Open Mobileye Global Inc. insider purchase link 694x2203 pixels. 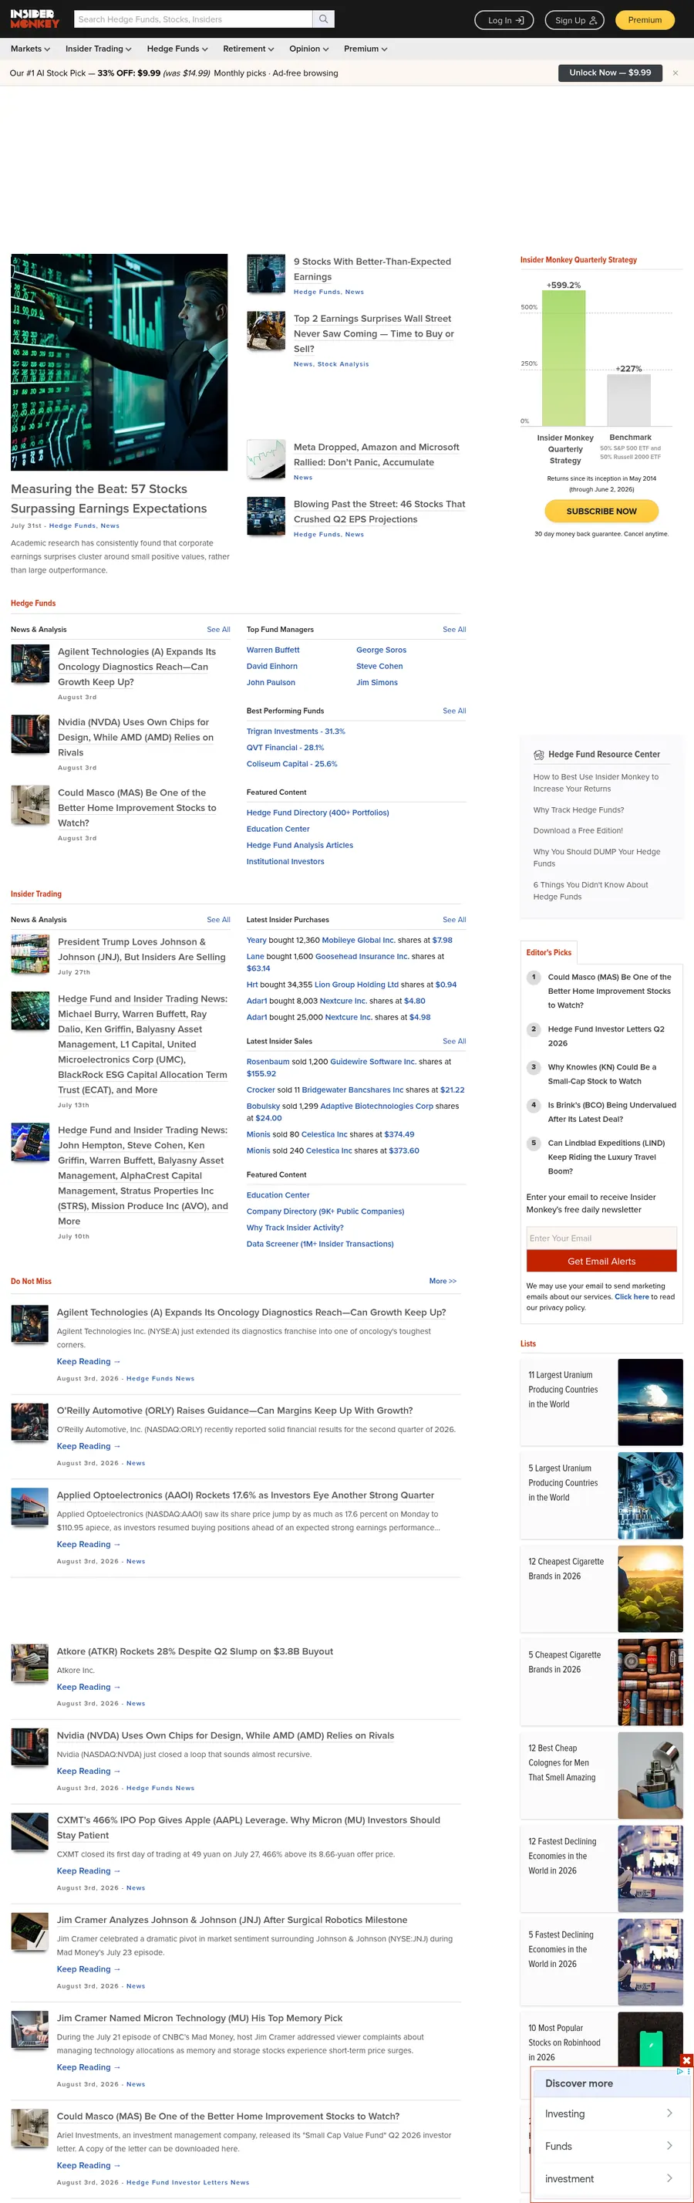pyautogui.click(x=358, y=940)
